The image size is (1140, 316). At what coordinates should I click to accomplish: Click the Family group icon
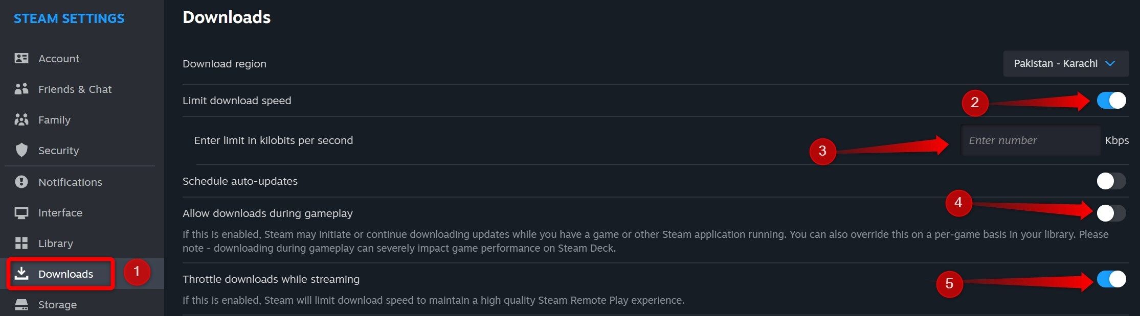click(x=21, y=119)
